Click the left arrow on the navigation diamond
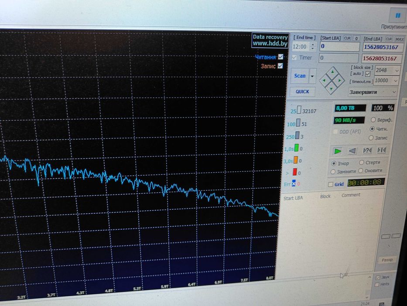The width and height of the screenshot is (407, 306). [324, 81]
